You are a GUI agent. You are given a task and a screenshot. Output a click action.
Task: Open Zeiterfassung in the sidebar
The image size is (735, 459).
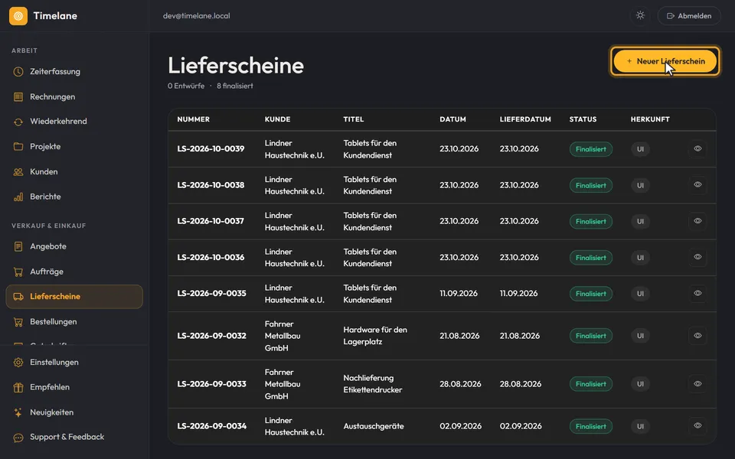tap(74, 72)
